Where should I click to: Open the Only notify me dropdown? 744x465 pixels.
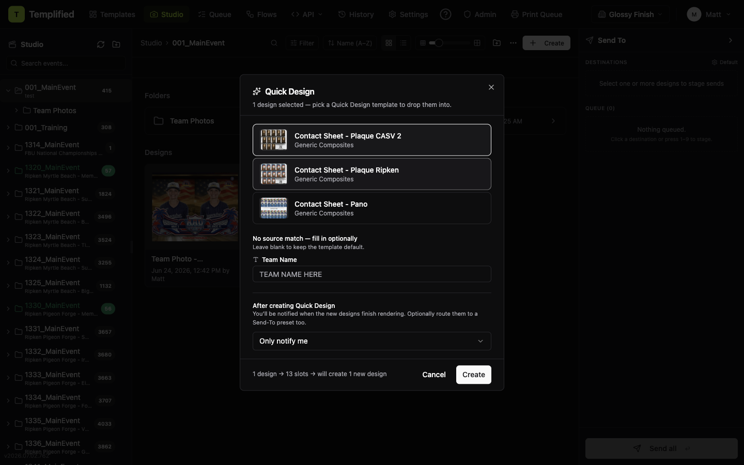pos(372,341)
